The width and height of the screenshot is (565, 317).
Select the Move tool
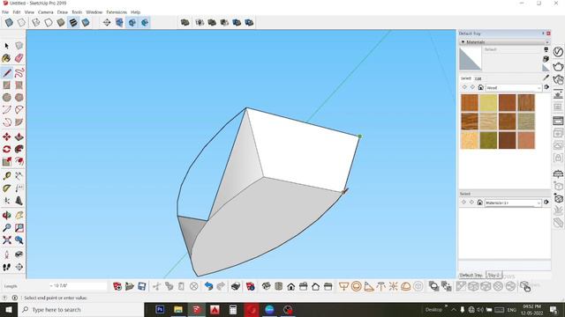click(7, 136)
